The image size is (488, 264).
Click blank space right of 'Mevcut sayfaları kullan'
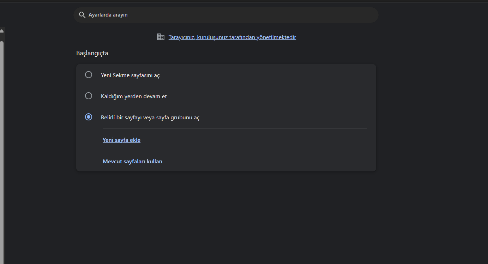pos(265,162)
